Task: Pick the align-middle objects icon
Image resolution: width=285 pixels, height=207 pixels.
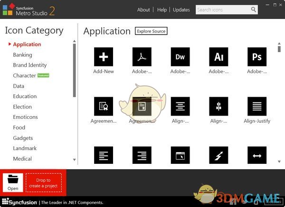Action: tap(218, 106)
